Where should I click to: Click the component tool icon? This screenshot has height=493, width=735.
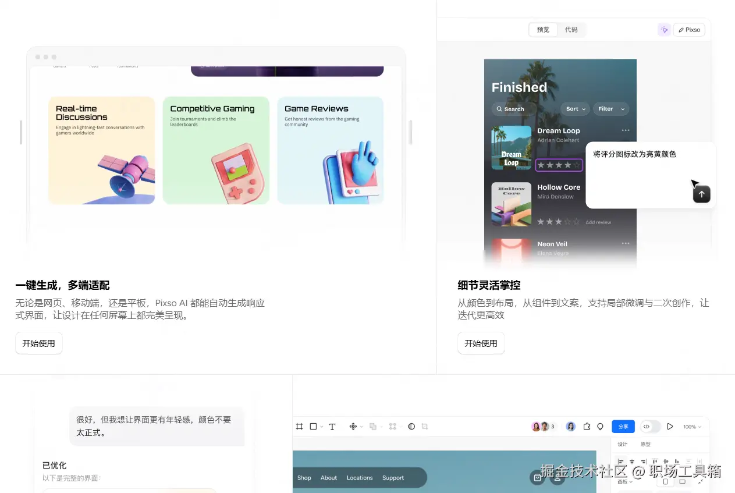pyautogui.click(x=353, y=427)
